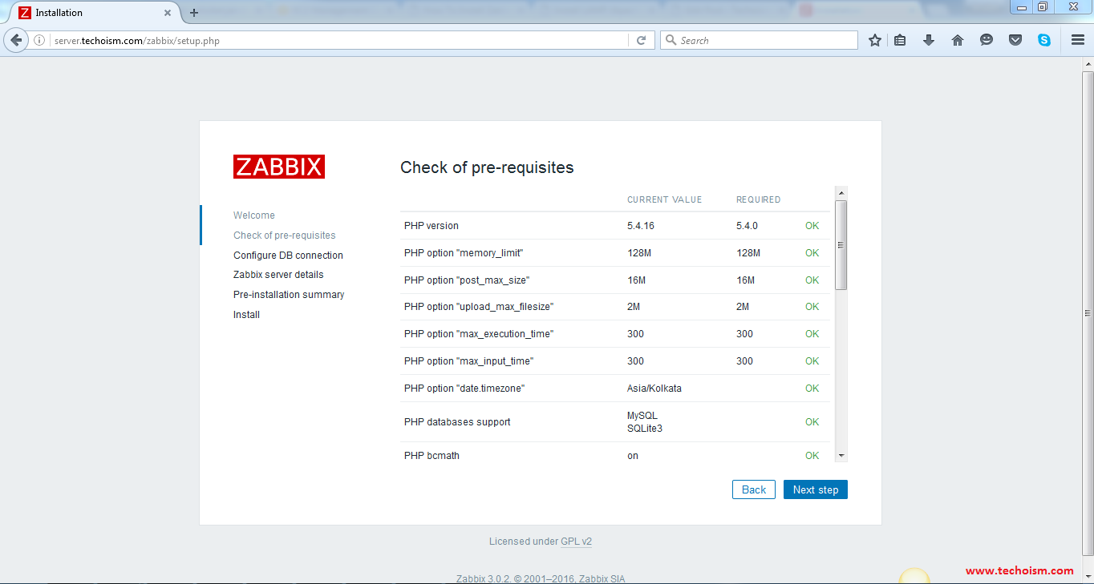The image size is (1094, 584).
Task: Select Zabbix server details step
Action: [278, 275]
